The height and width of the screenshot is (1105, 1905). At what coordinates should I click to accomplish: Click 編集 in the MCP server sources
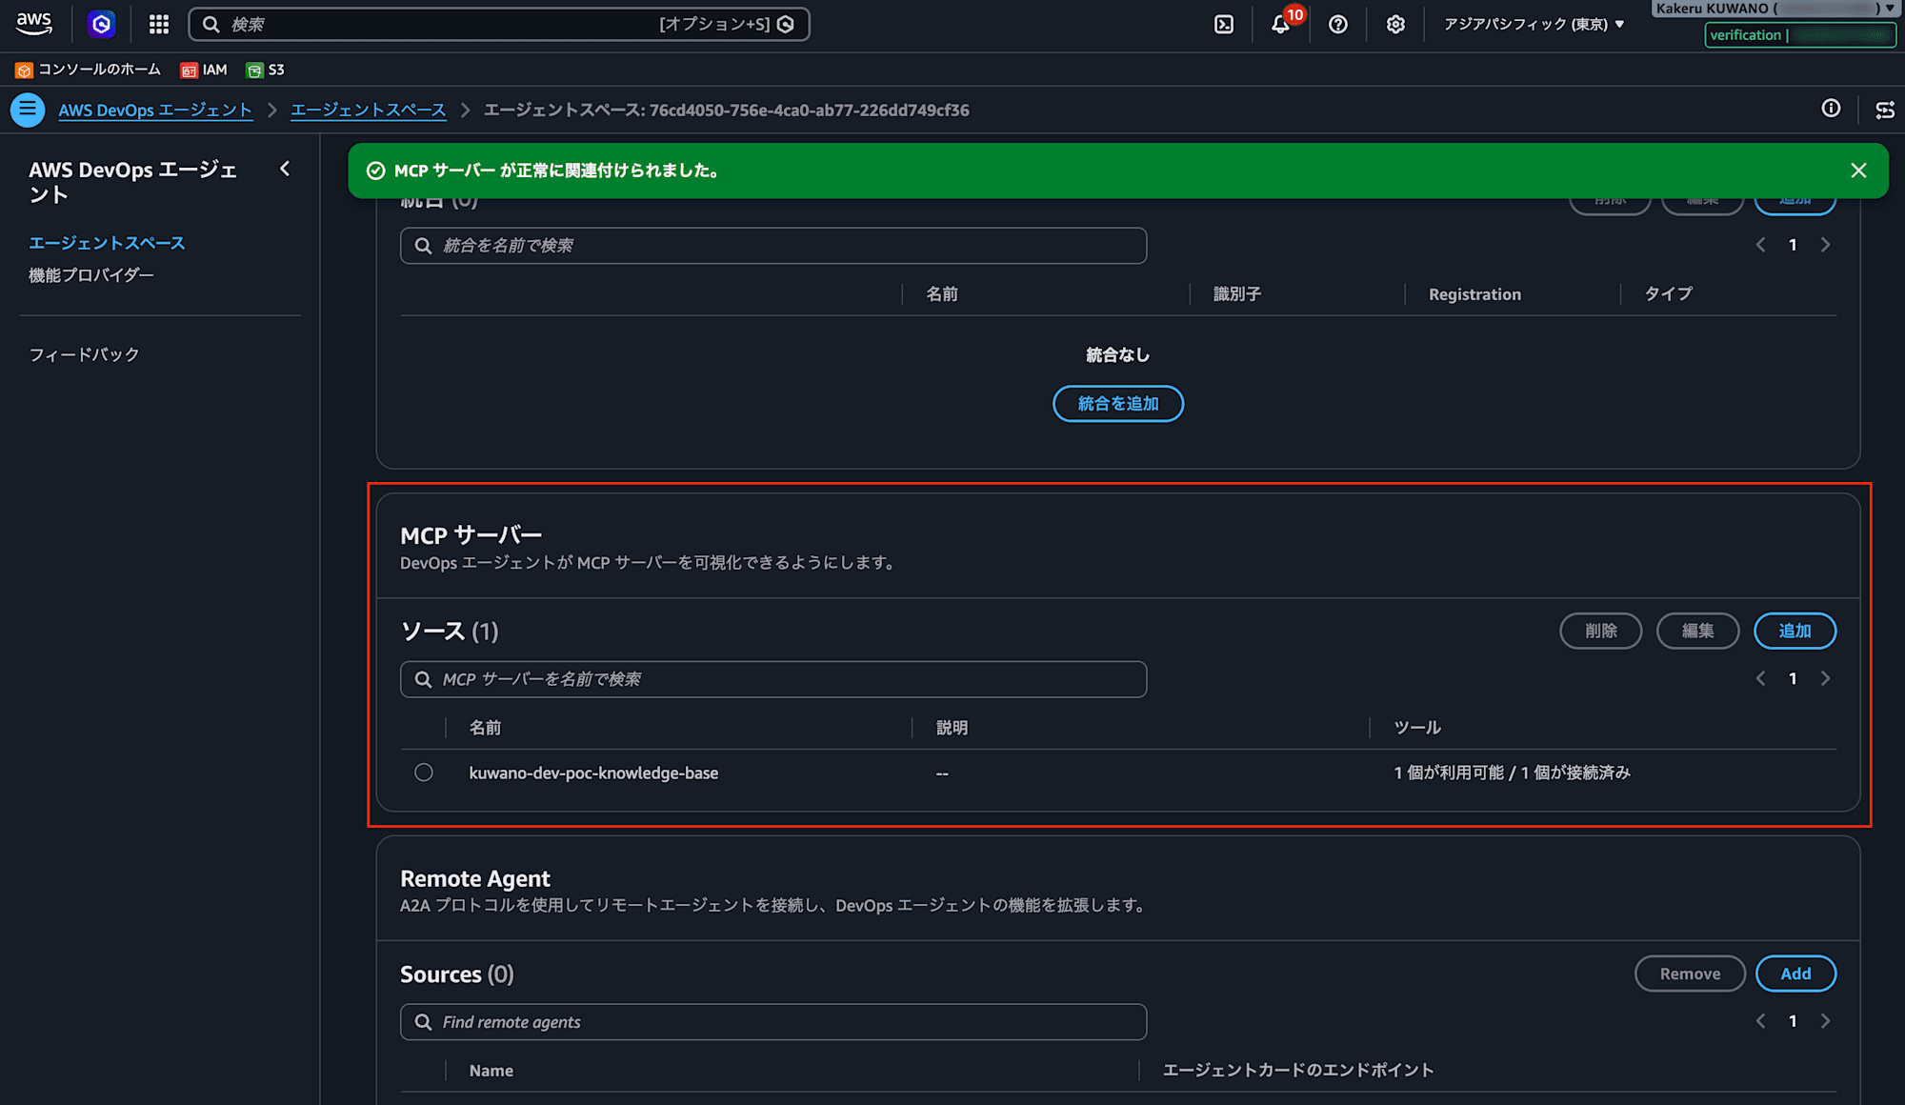[1697, 631]
